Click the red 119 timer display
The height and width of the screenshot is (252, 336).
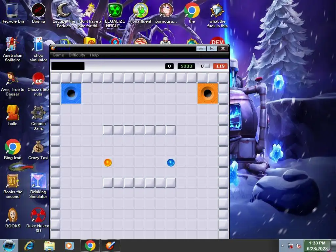pyautogui.click(x=220, y=66)
